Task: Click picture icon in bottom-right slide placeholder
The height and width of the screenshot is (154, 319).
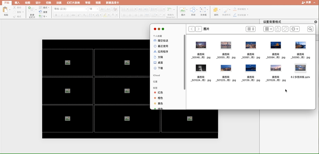Action: pos(190,118)
